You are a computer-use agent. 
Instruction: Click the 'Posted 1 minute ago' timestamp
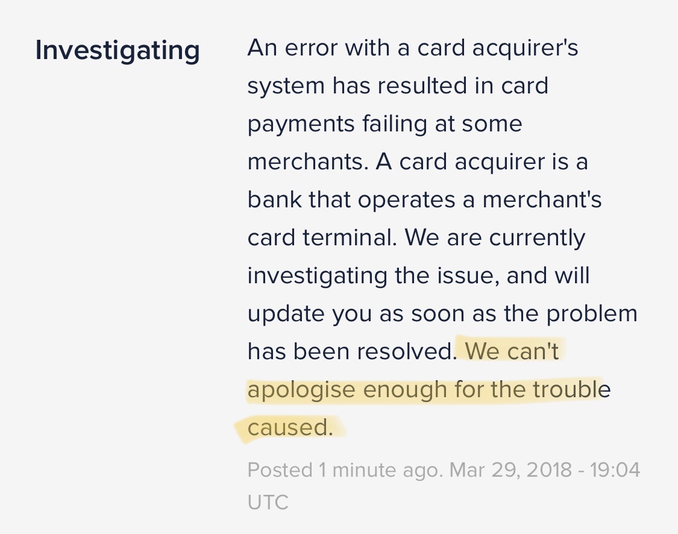pyautogui.click(x=345, y=470)
